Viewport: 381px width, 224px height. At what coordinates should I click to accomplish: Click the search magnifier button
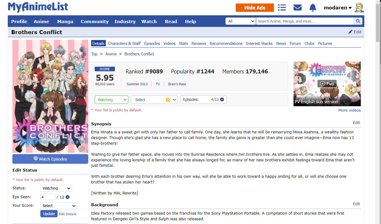358,21
